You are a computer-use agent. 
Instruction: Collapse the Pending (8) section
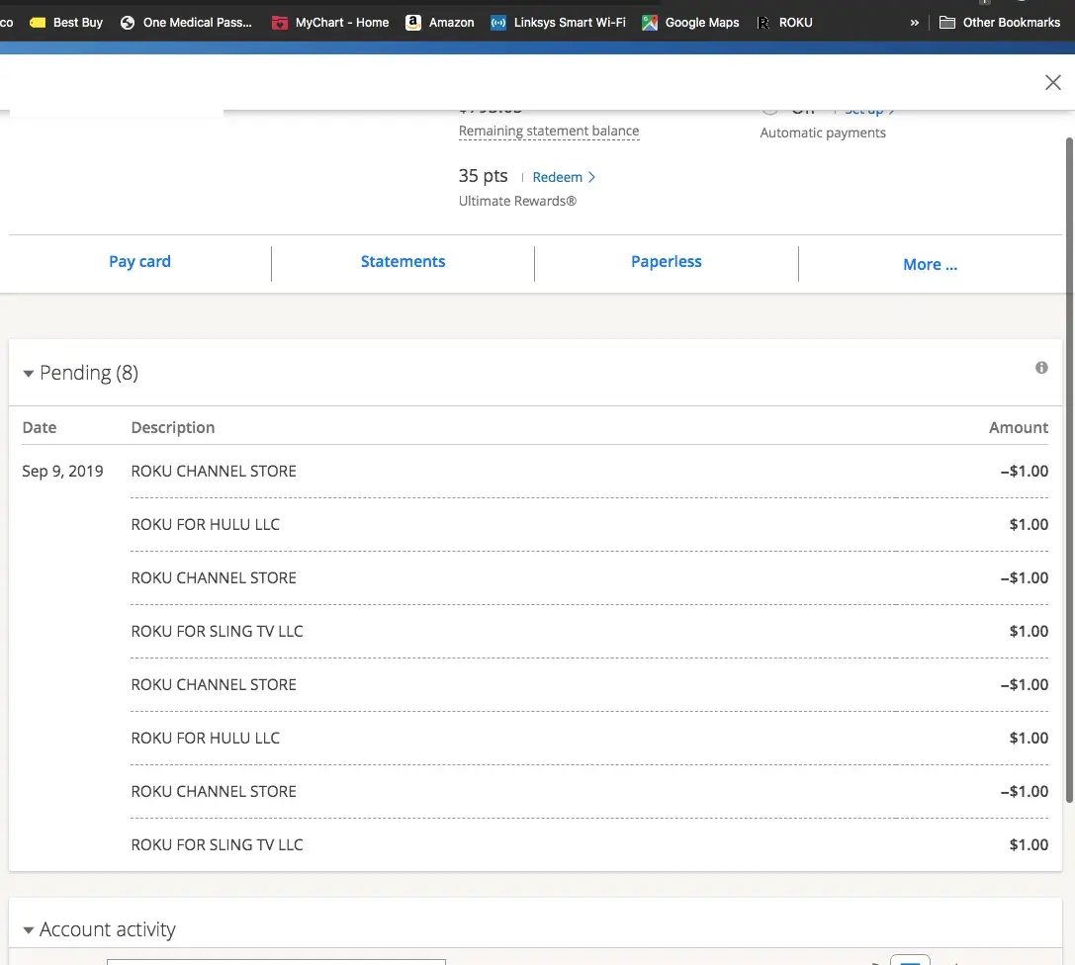tap(29, 374)
